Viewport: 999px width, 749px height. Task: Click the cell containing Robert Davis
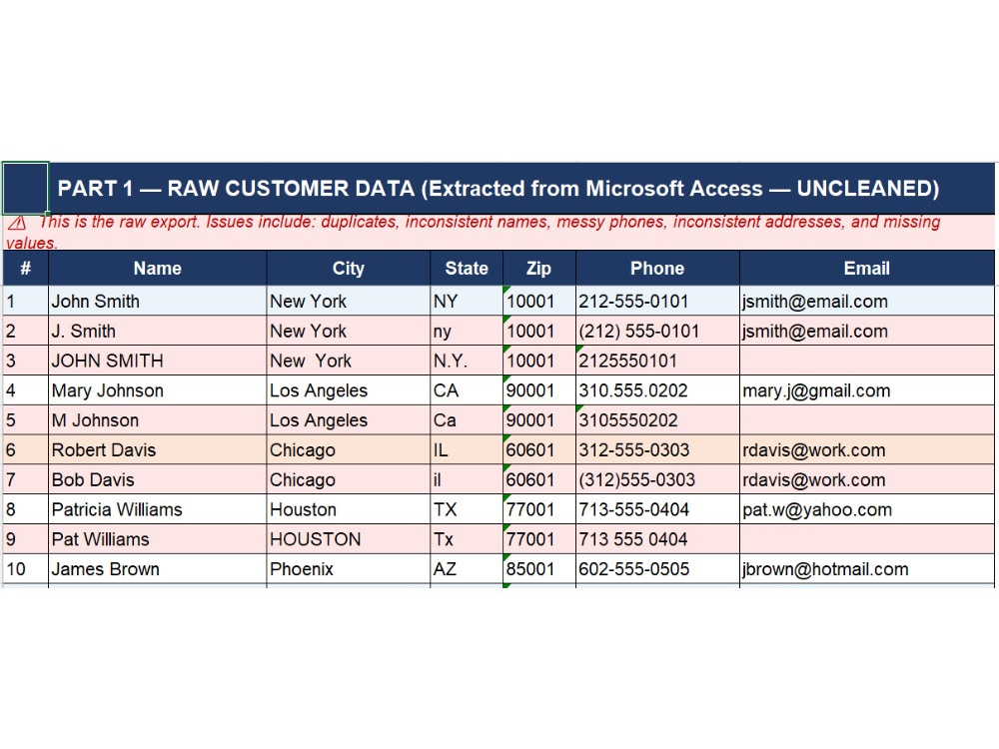[x=158, y=449]
